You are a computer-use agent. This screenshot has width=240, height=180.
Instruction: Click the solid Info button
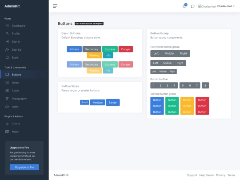coord(108,55)
